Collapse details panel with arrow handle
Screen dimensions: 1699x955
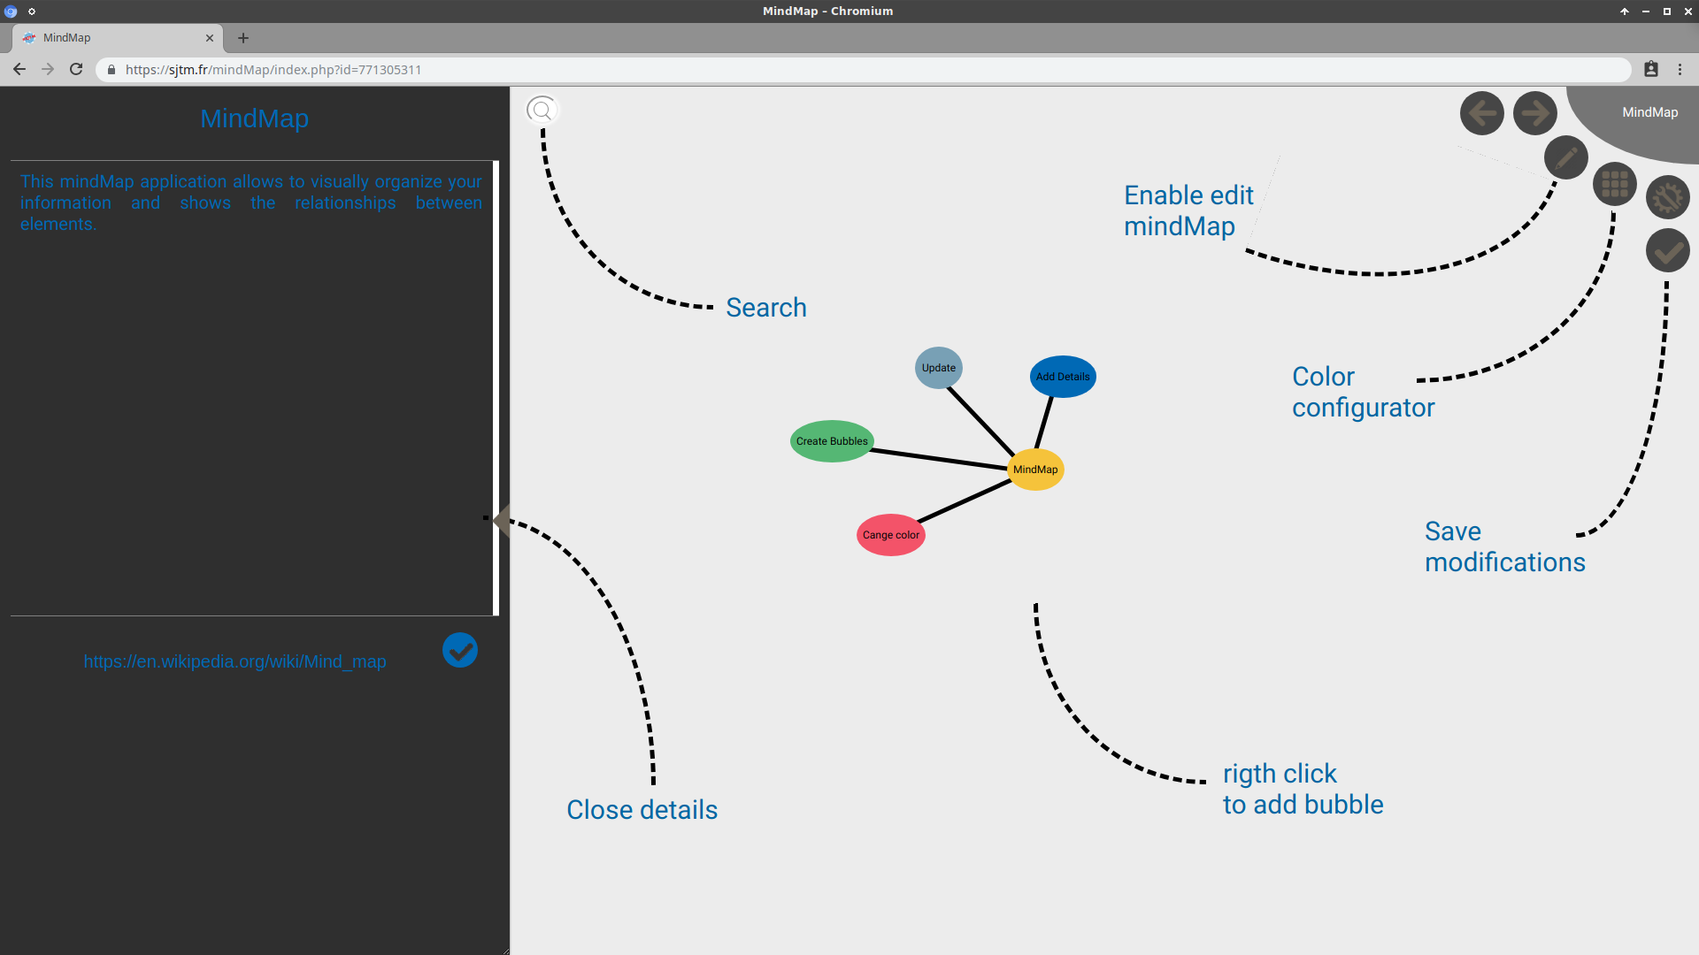502,520
